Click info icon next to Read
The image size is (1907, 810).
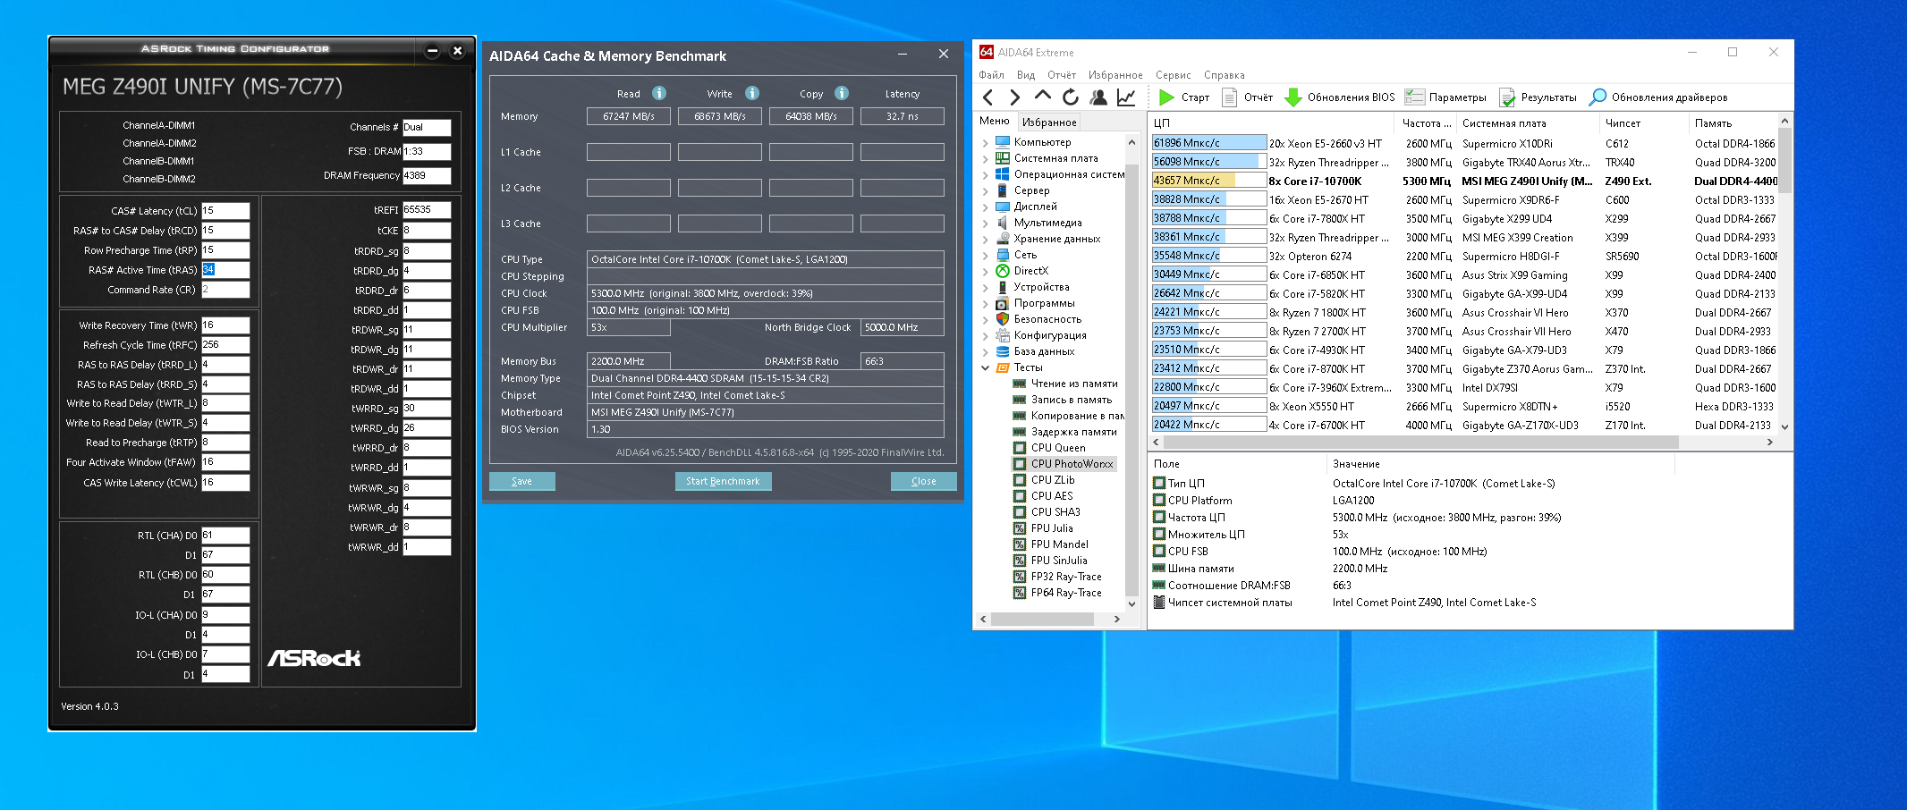[x=659, y=93]
